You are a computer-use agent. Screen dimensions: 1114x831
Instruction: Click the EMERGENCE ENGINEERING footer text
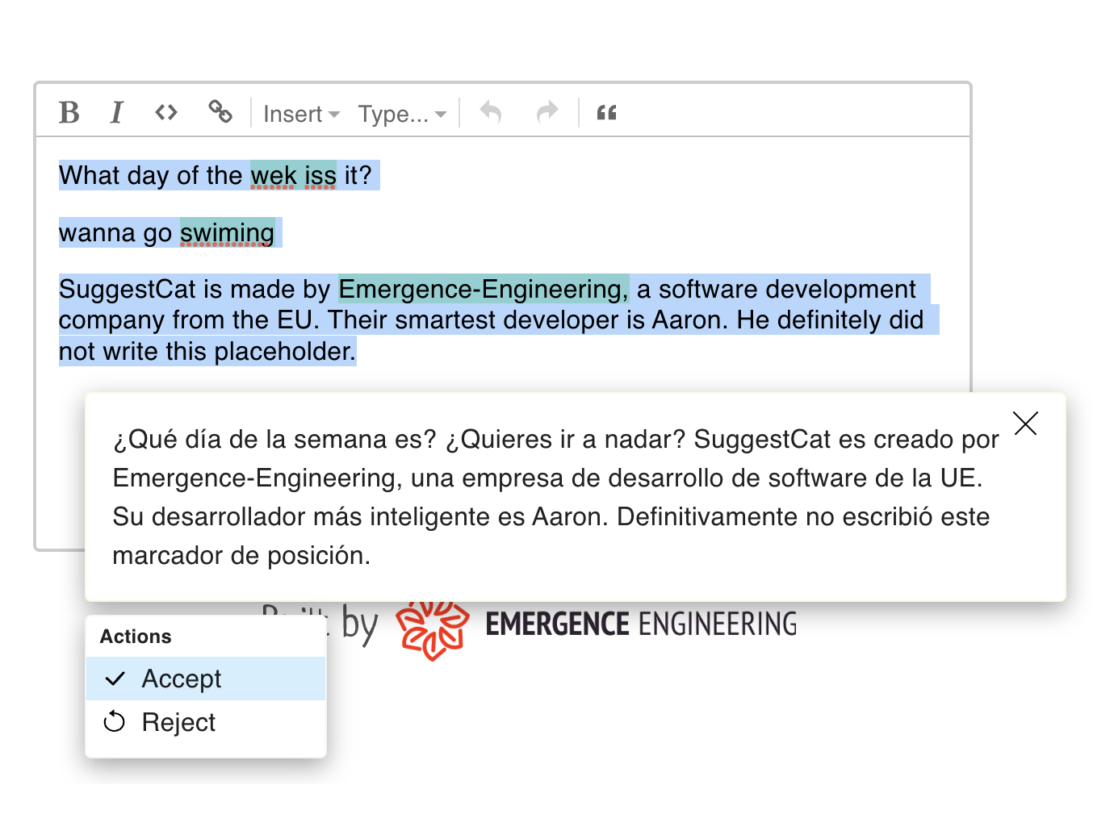click(x=641, y=624)
